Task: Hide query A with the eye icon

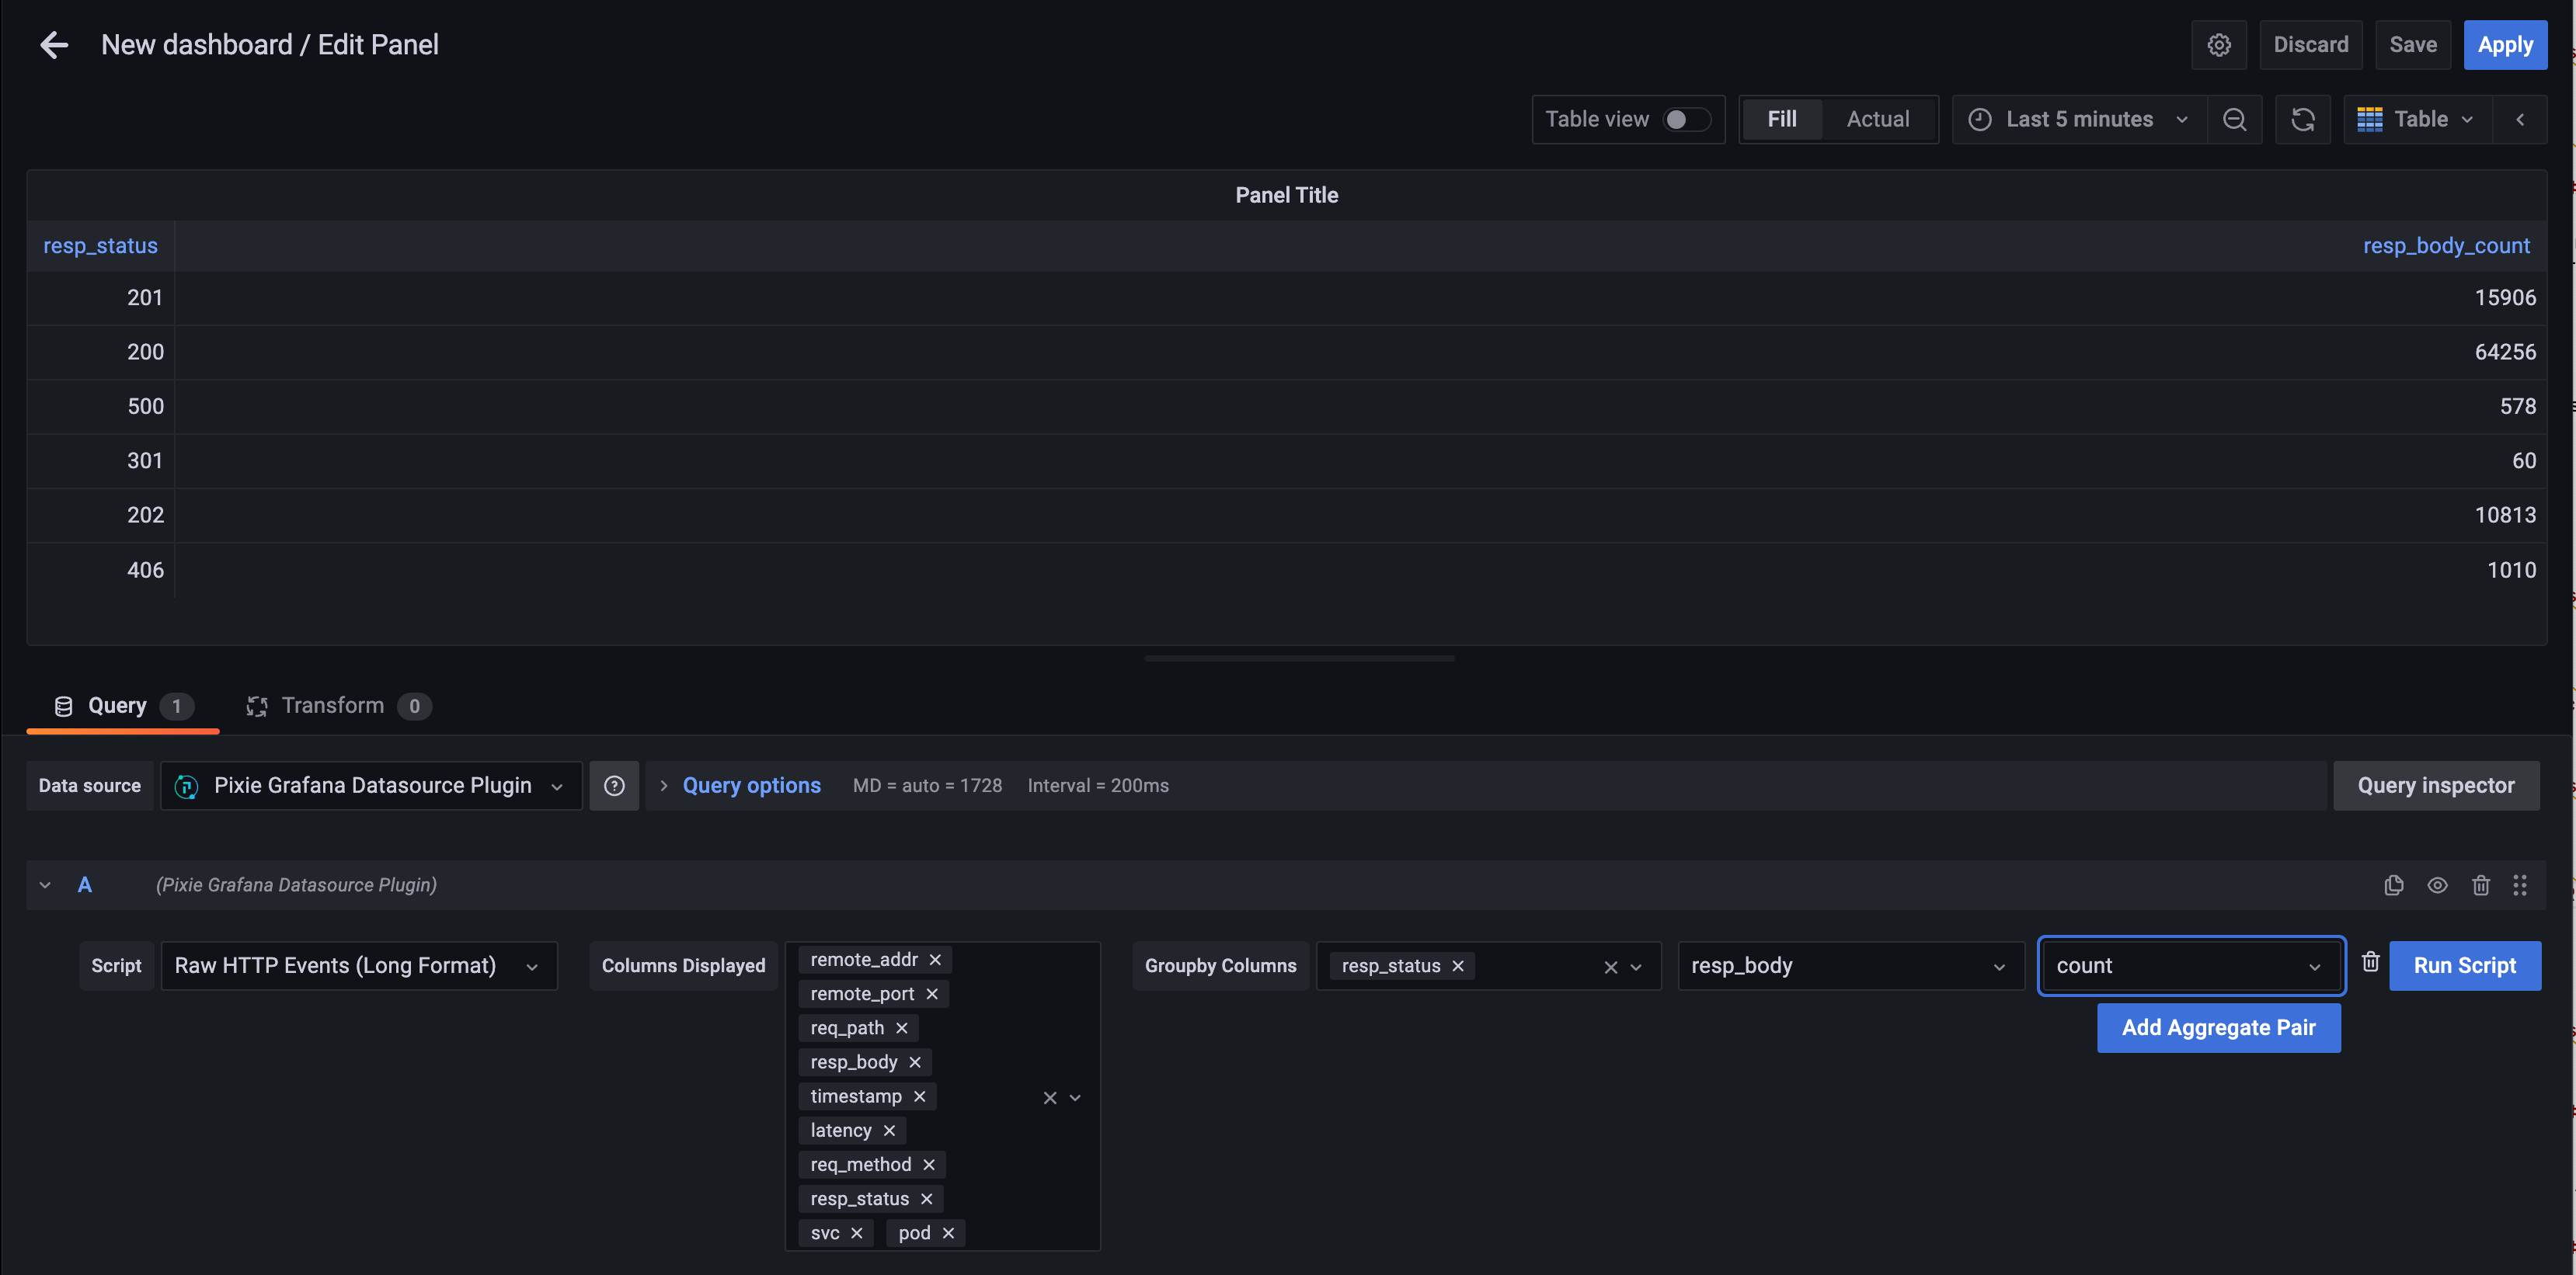Action: [2437, 885]
